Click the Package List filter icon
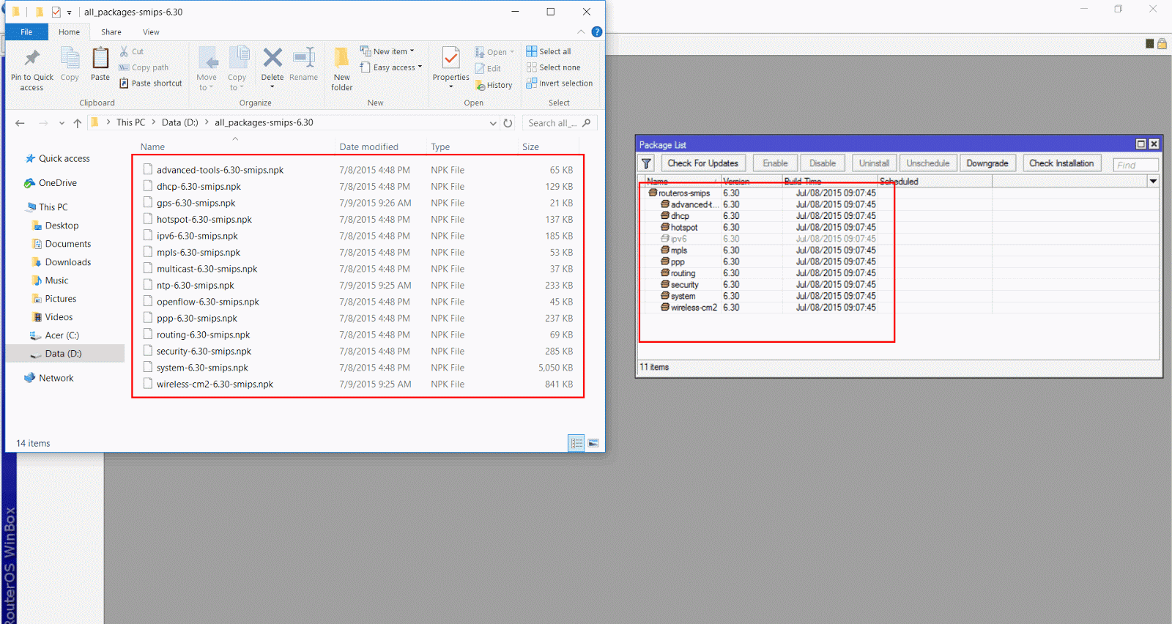1172x624 pixels. 646,163
